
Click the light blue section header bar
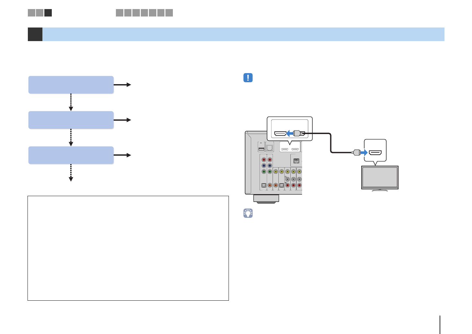coord(243,34)
